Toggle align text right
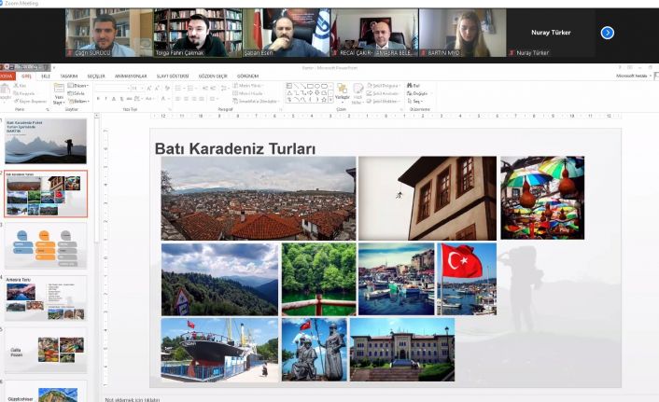The height and width of the screenshot is (402, 659). 194,99
